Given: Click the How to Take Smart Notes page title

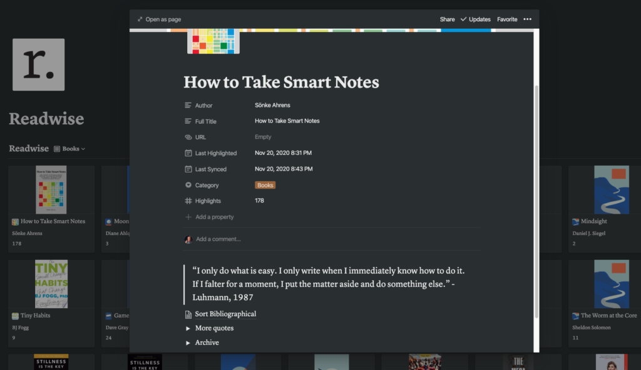Looking at the screenshot, I should [x=281, y=82].
